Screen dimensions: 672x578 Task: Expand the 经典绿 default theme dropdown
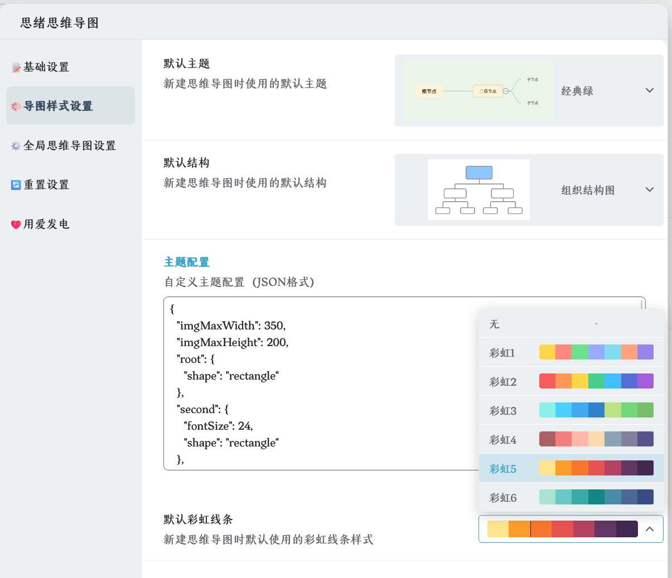click(649, 90)
